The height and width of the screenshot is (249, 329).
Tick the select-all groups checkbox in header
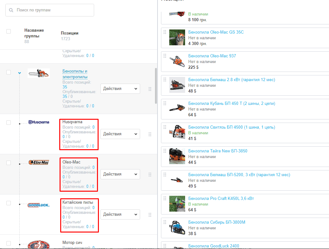[x=9, y=31]
